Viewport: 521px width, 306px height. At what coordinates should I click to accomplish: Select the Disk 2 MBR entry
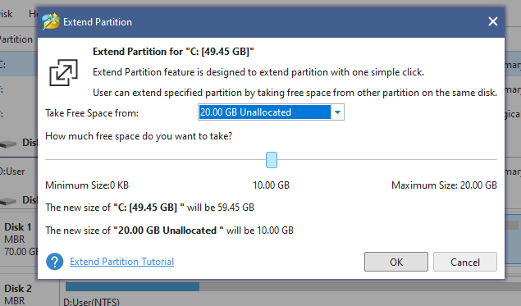(x=19, y=294)
